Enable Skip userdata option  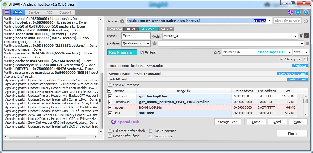[151, 136]
